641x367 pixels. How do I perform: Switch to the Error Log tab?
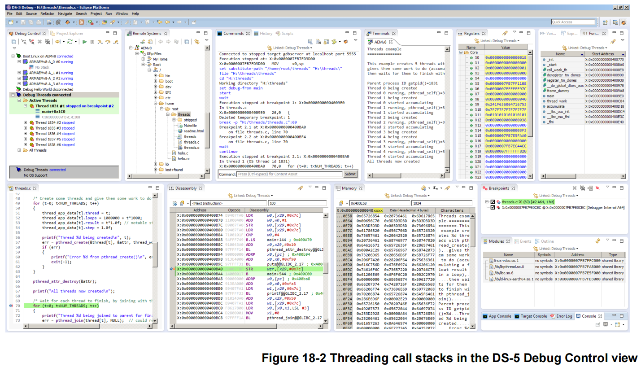click(x=561, y=316)
